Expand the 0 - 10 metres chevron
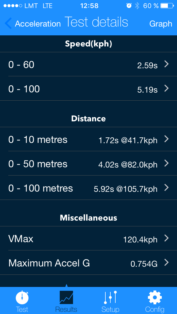Image resolution: width=177 pixels, height=314 pixels. 166,139
